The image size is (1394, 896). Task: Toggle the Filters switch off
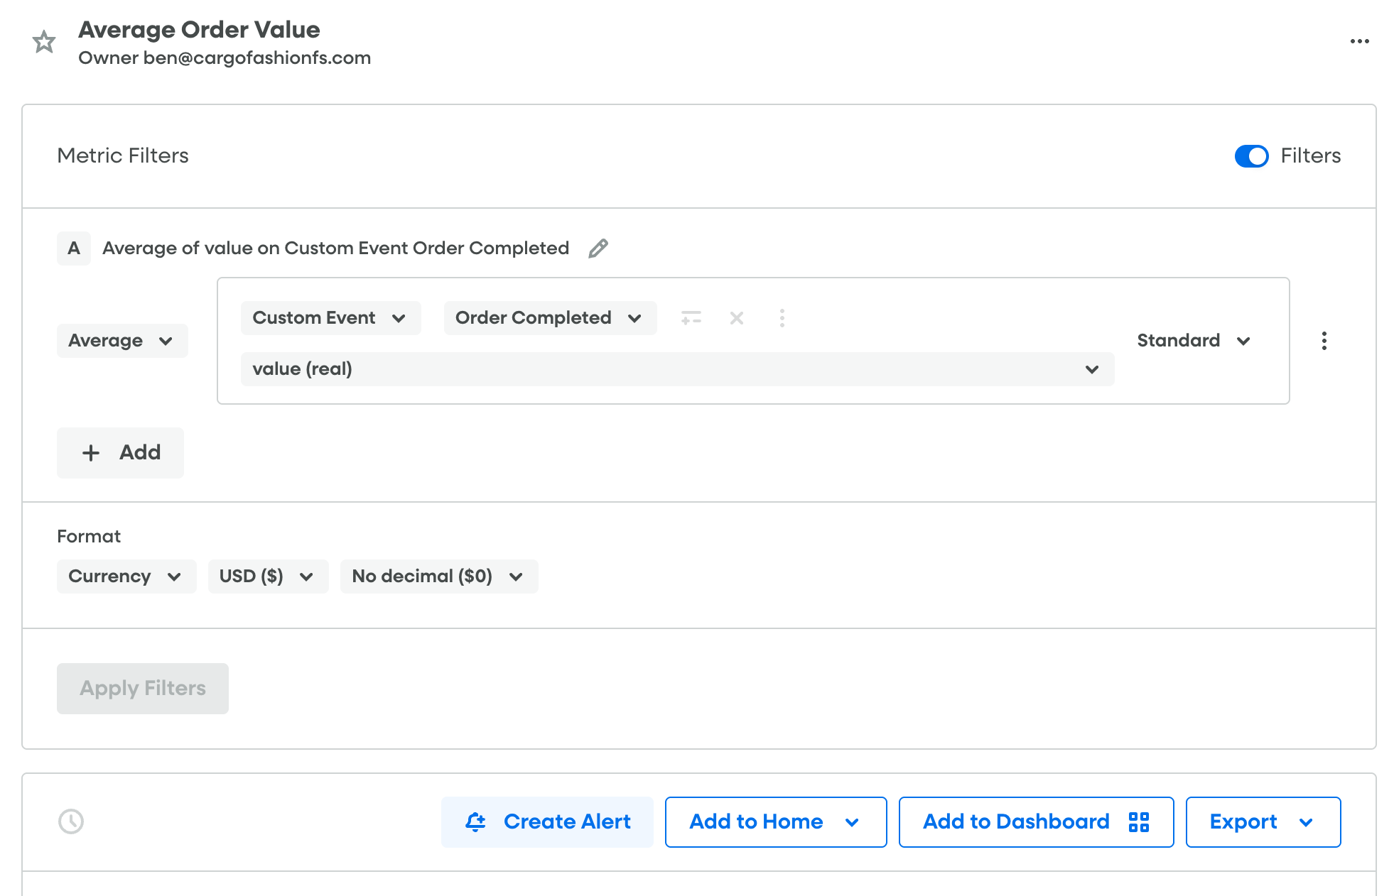point(1251,155)
